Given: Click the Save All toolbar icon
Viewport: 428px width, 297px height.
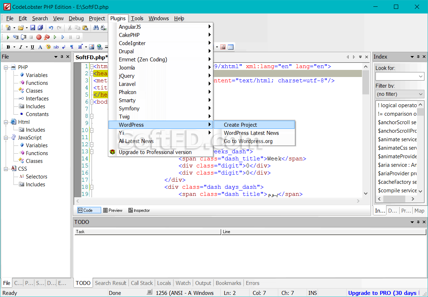Looking at the screenshot, I should [x=40, y=28].
